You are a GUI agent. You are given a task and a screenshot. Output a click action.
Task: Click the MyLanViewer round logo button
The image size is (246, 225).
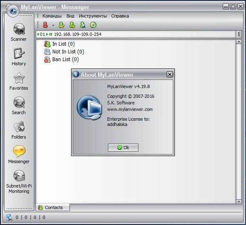pos(13,11)
